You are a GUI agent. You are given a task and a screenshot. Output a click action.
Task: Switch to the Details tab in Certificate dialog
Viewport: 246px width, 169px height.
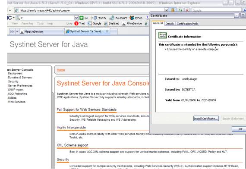pos(170,24)
